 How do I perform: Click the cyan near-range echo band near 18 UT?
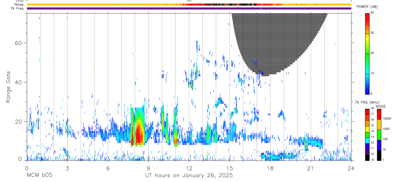[x=280, y=156]
